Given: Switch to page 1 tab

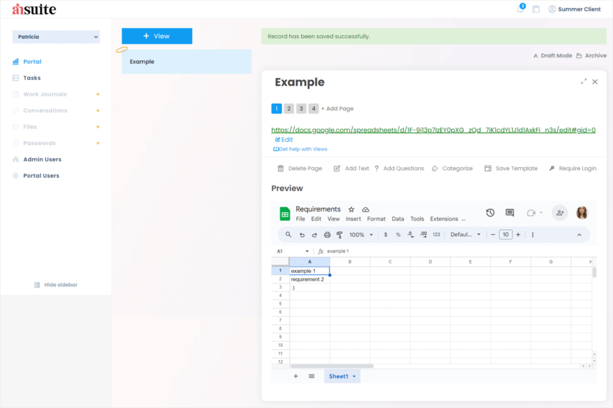Looking at the screenshot, I should [277, 109].
